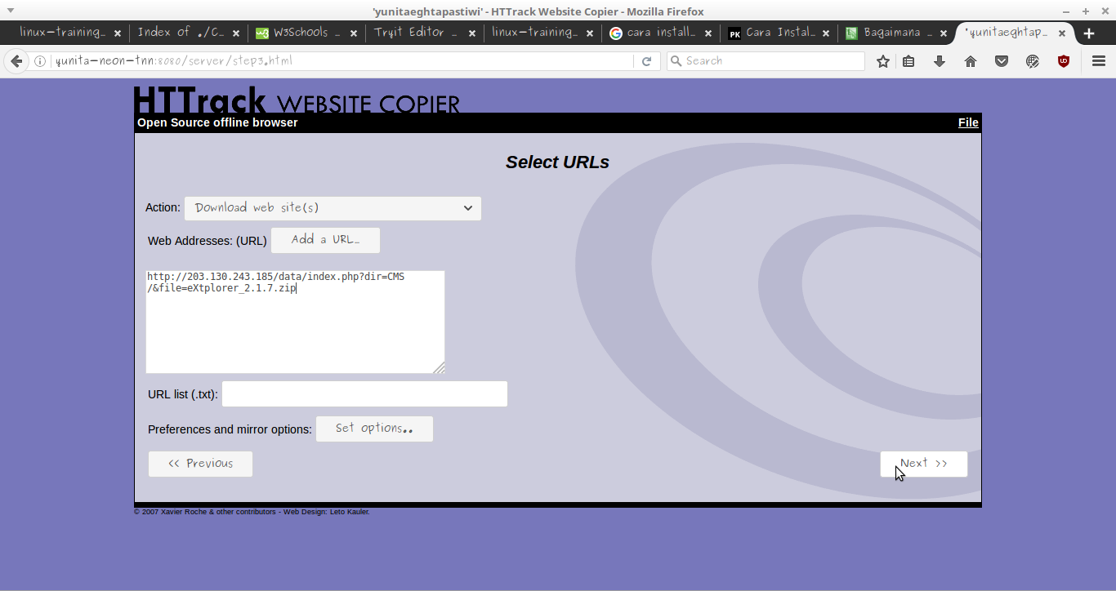Focus the Web Addresses URL text area

point(295,322)
